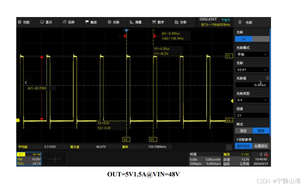Open the C1 channel settings box
This screenshot has width=305, height=187.
[x=29, y=159]
